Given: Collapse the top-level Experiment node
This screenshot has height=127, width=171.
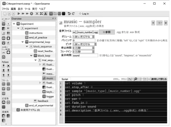Looking at the screenshot, I should (14, 24).
